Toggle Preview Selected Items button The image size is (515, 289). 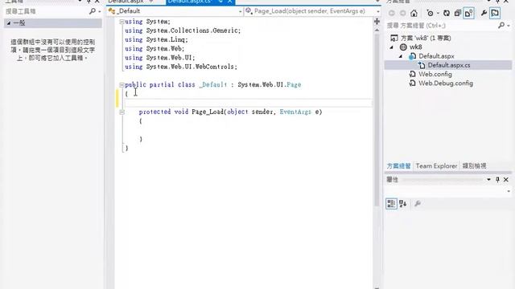click(x=495, y=13)
